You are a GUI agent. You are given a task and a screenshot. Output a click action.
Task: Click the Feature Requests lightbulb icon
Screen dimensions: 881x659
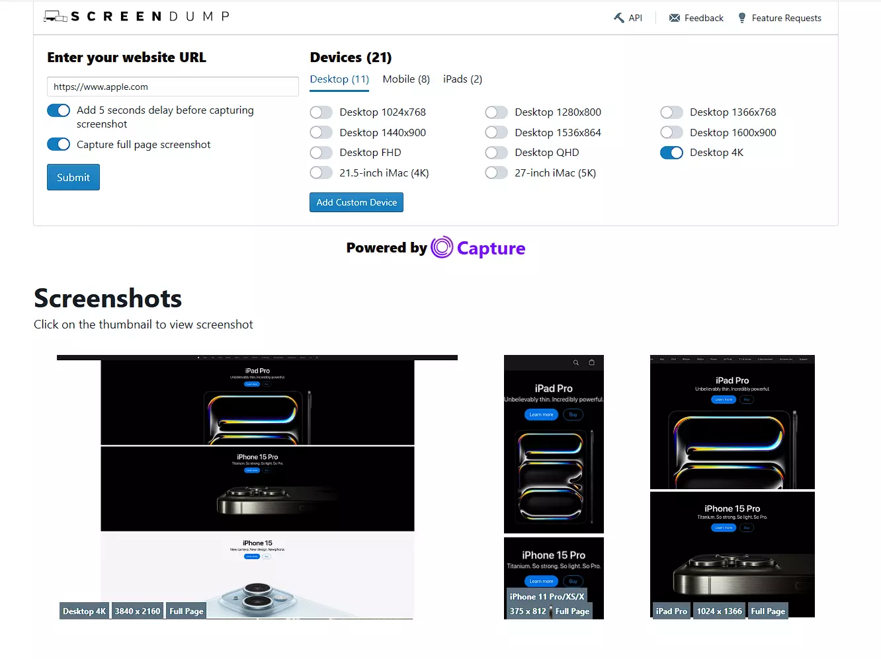click(741, 18)
